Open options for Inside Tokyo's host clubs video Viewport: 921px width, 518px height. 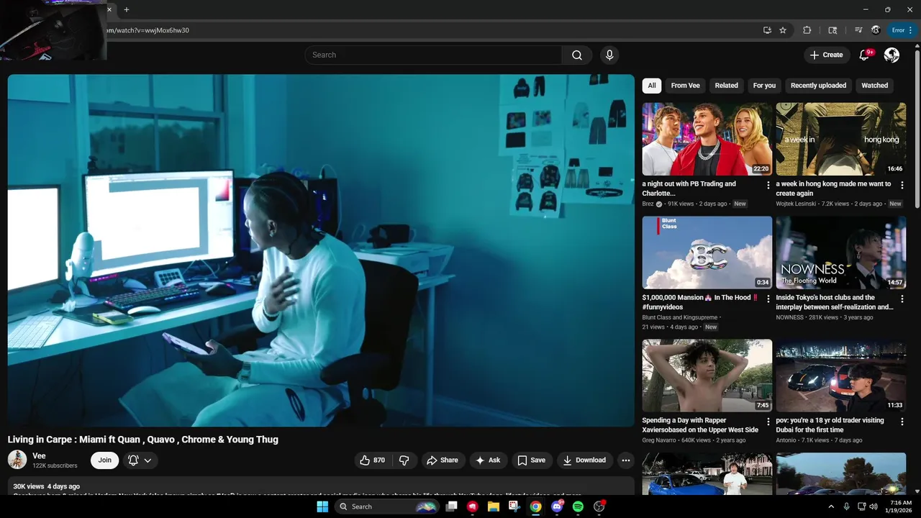902,299
